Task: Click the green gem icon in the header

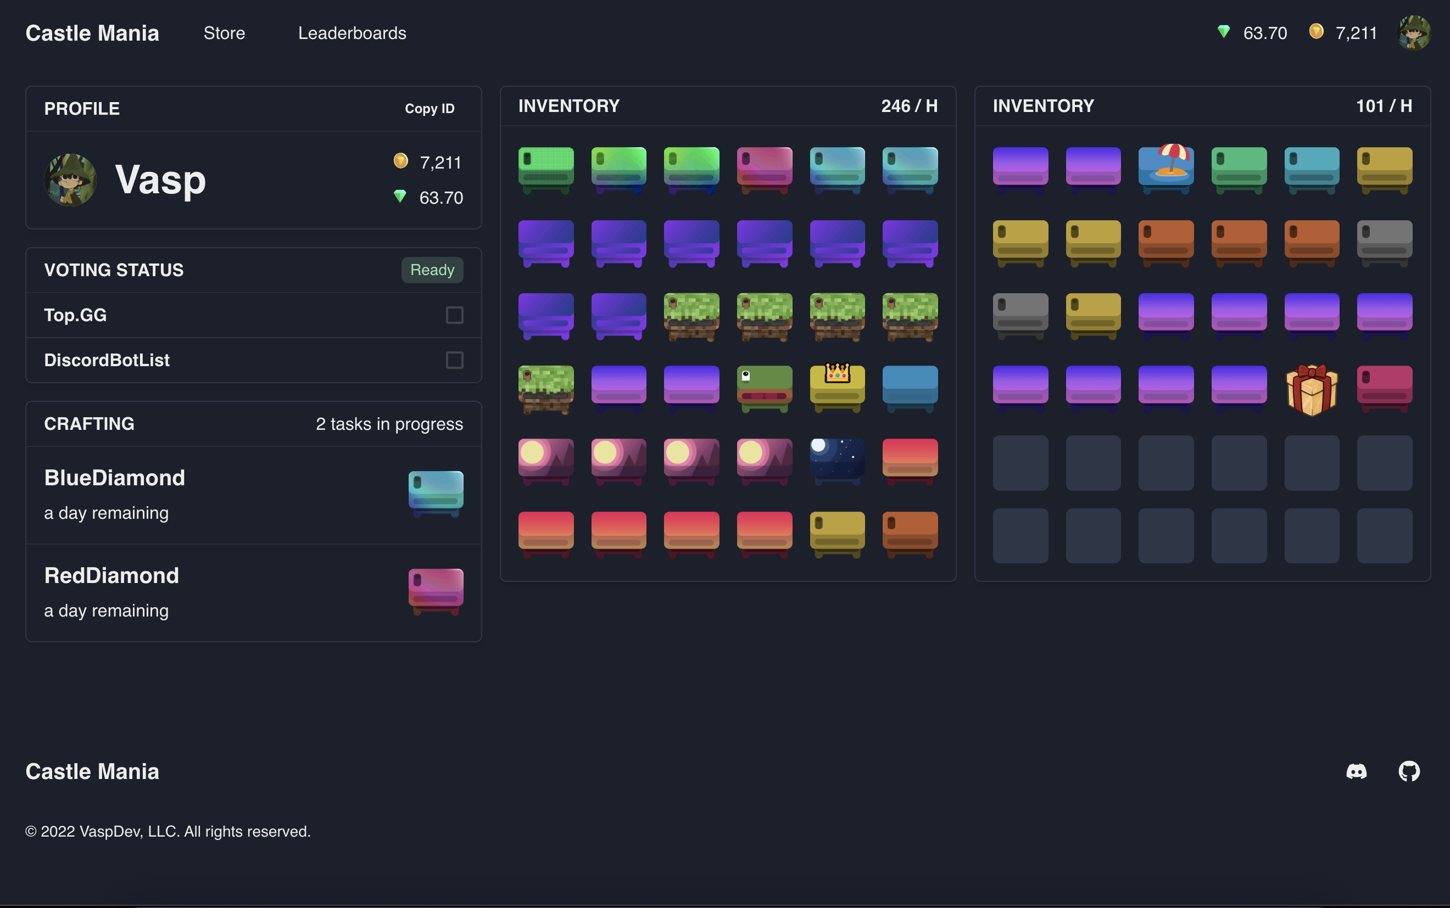Action: 1224,32
